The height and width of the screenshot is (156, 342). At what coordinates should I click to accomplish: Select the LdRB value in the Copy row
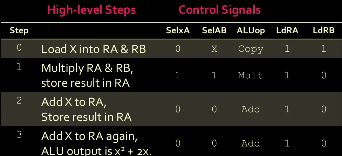pyautogui.click(x=323, y=49)
